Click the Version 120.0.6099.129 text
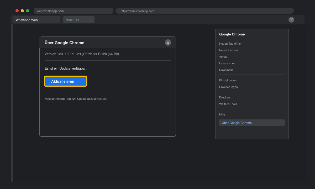 point(82,54)
